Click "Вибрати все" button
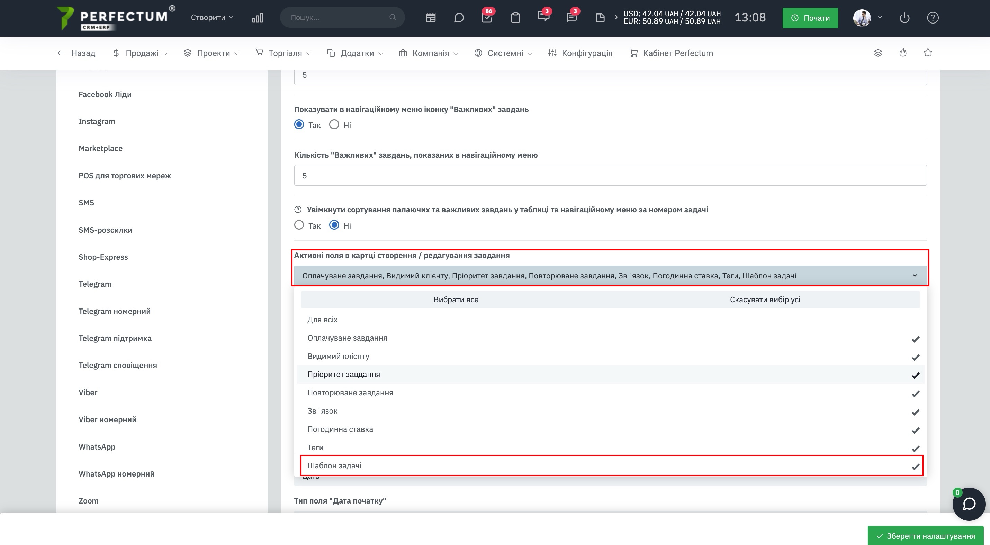The height and width of the screenshot is (545, 990). point(456,299)
